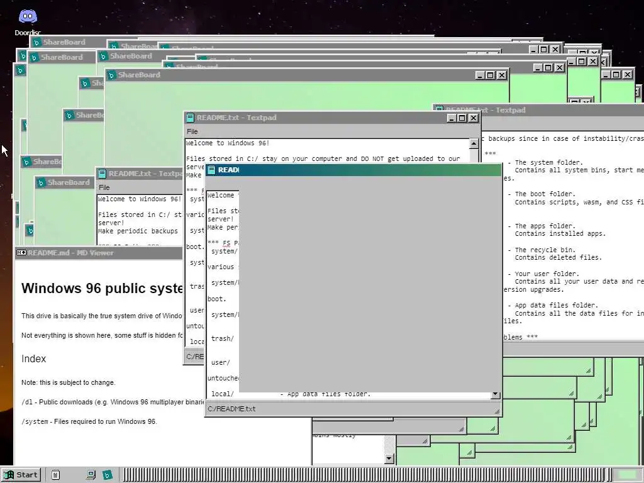Click the "README.md - MD Viewer" title bar
This screenshot has height=483, width=644.
(x=99, y=253)
